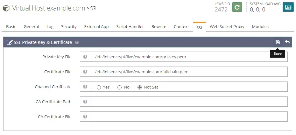Go to the Web Socket Proxy tab

(227, 27)
